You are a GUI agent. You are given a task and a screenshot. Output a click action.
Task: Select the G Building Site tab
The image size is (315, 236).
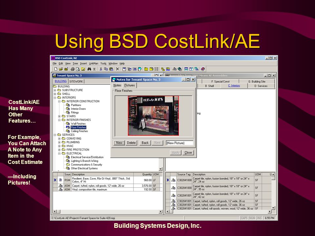coord(257,82)
